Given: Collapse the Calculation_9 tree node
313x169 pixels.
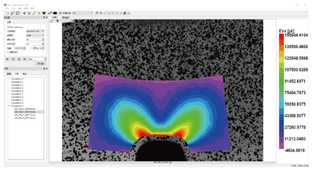Looking at the screenshot, I should click(x=9, y=106).
